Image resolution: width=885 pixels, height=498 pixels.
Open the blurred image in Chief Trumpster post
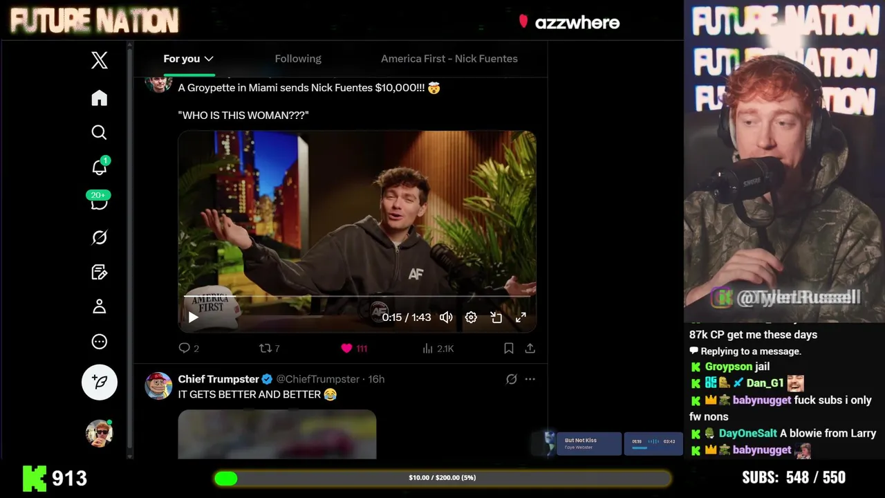pos(277,434)
